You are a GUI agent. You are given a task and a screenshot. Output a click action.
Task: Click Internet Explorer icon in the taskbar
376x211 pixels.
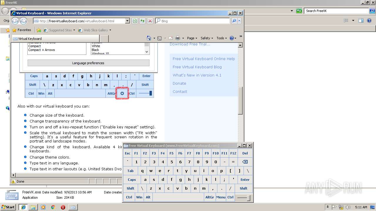[x=23, y=207]
